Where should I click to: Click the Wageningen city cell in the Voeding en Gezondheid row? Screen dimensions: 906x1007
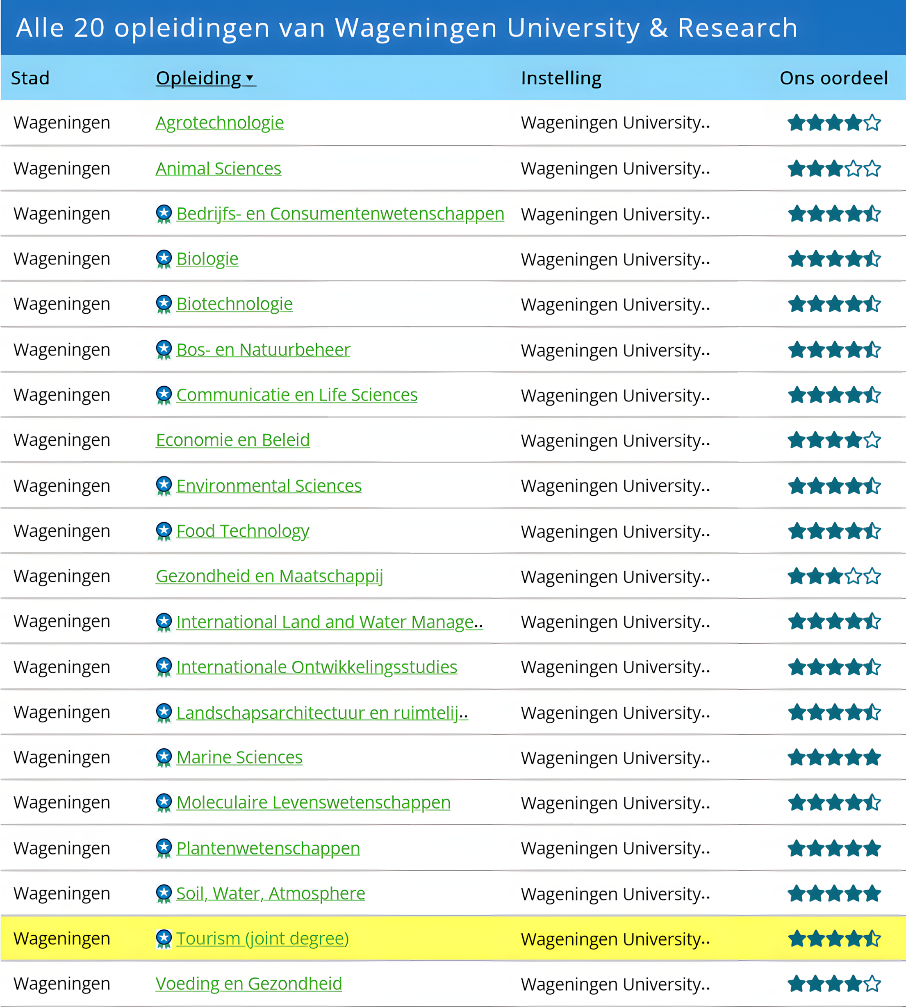(x=62, y=984)
